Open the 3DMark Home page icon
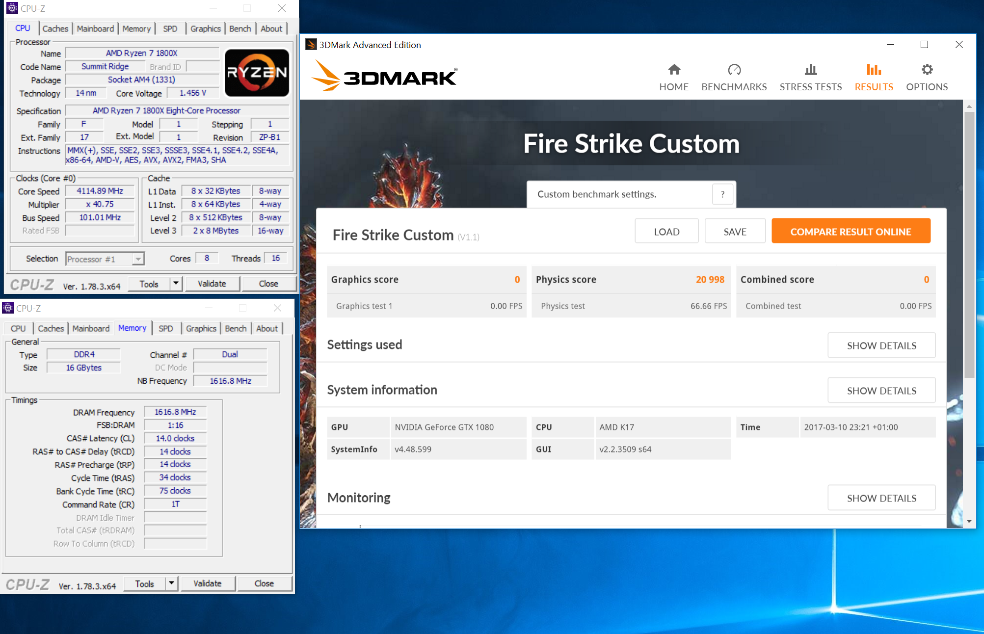The height and width of the screenshot is (634, 984). pos(674,69)
